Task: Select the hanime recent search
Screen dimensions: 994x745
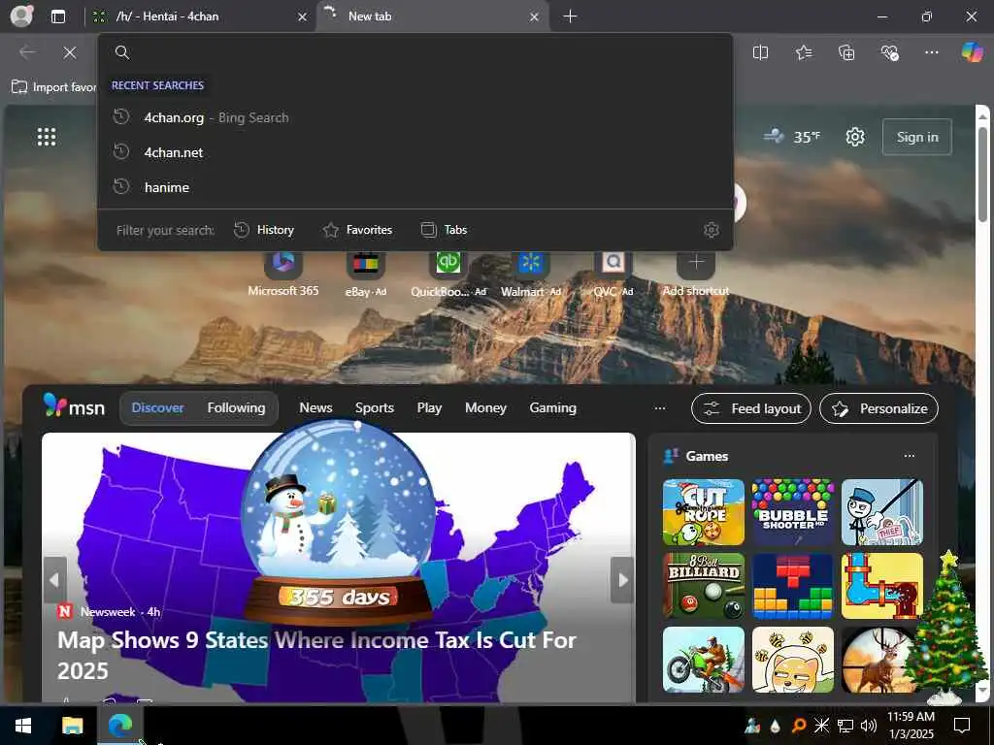Action: coord(415,187)
